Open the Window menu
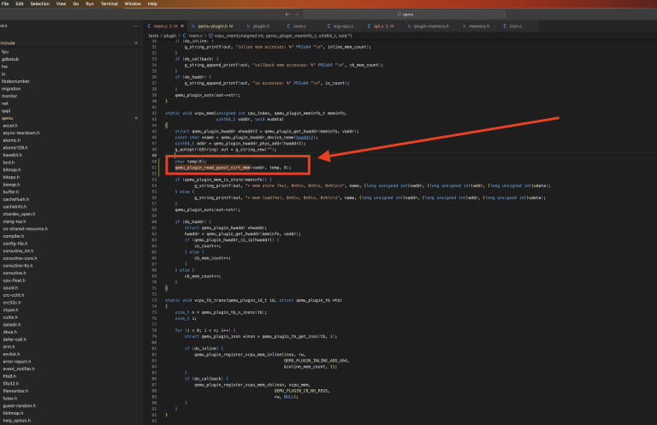Viewport: 657px width, 425px height. (133, 3)
